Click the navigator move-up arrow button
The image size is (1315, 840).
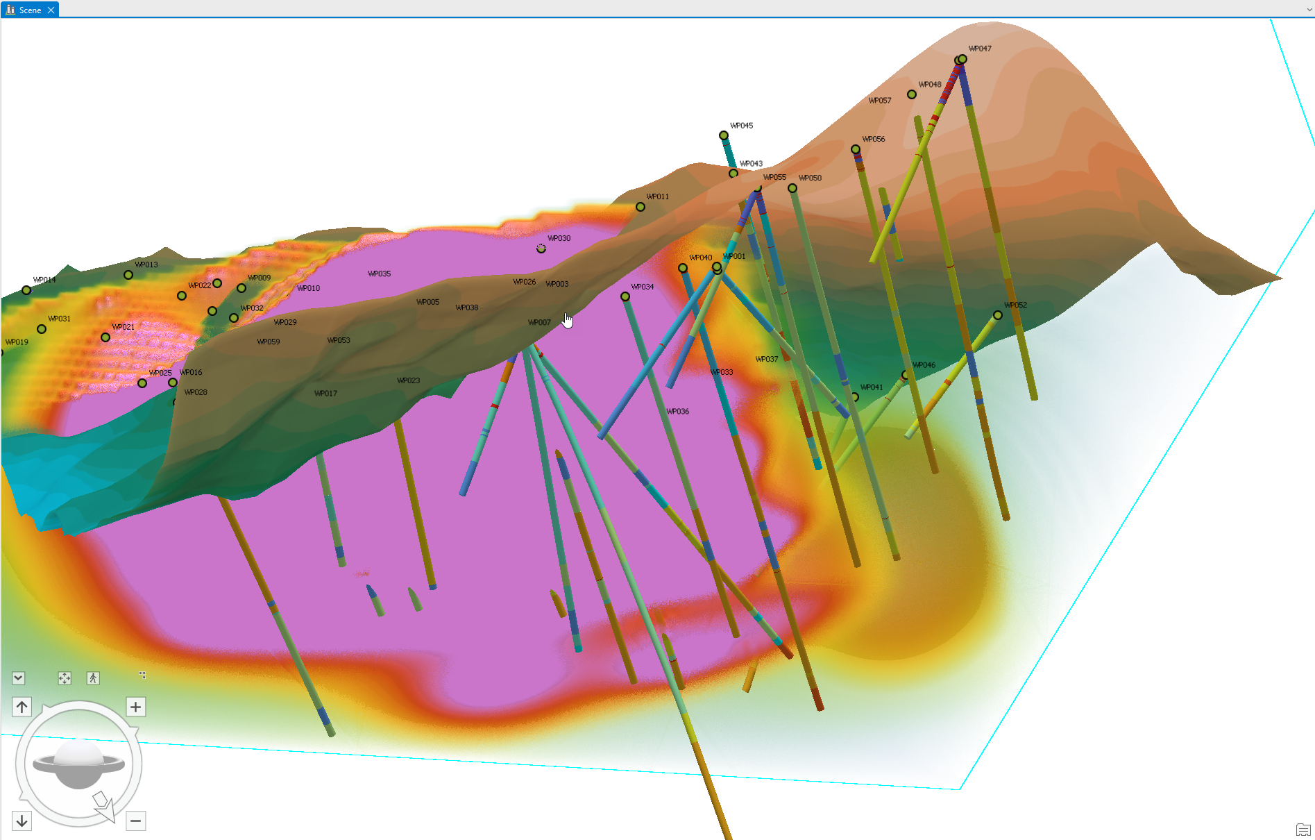click(22, 707)
